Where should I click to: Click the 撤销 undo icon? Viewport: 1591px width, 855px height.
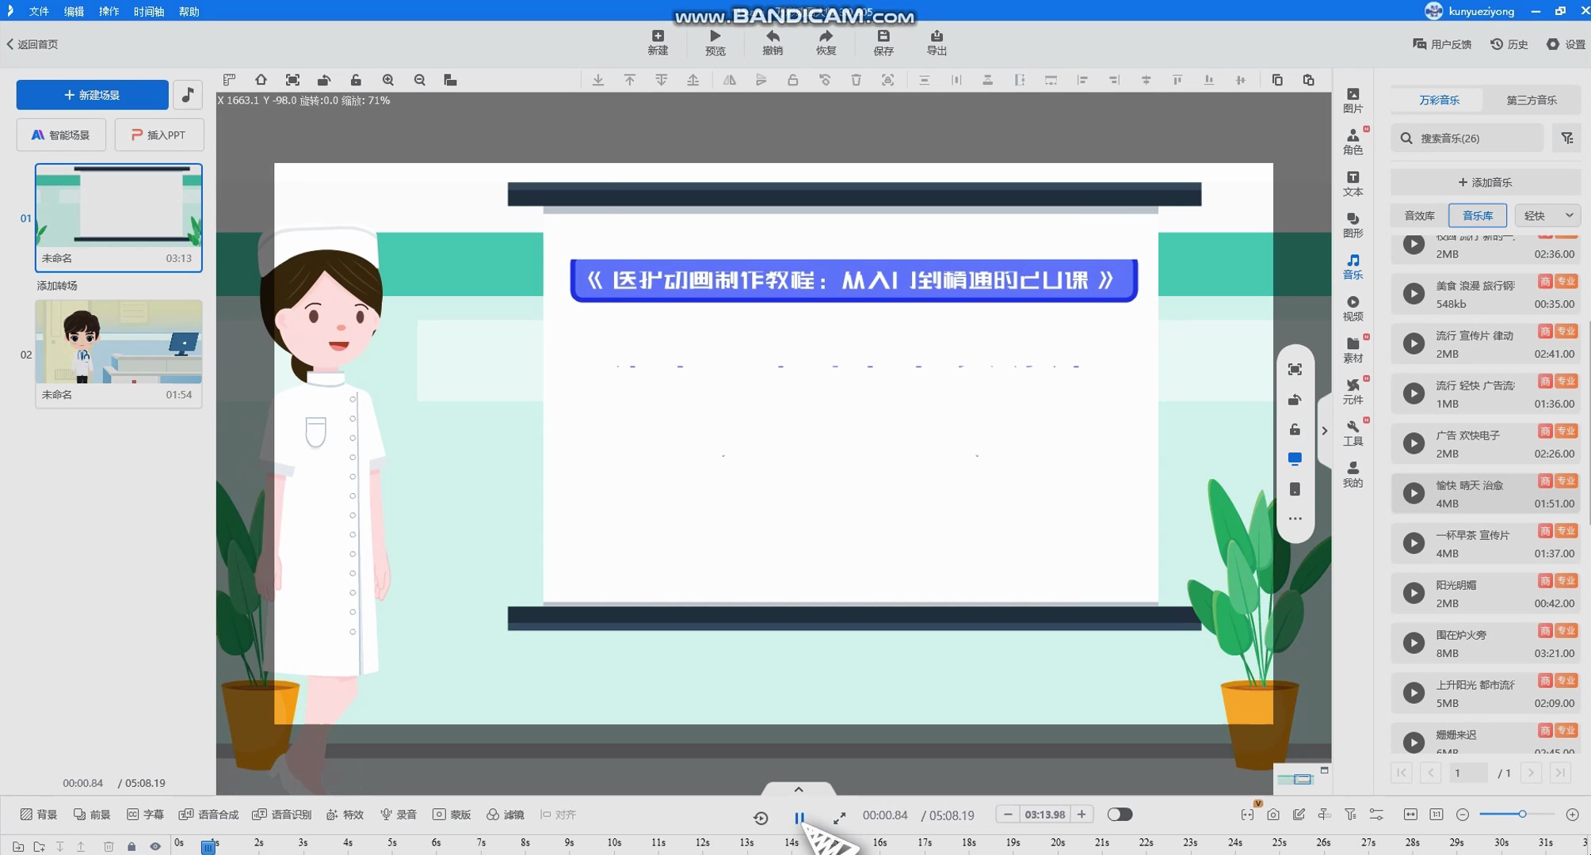click(773, 42)
